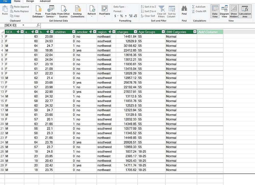Screen dimensions: 255x185
Task: Click the select-all corner of the grid
Action: (2, 32)
